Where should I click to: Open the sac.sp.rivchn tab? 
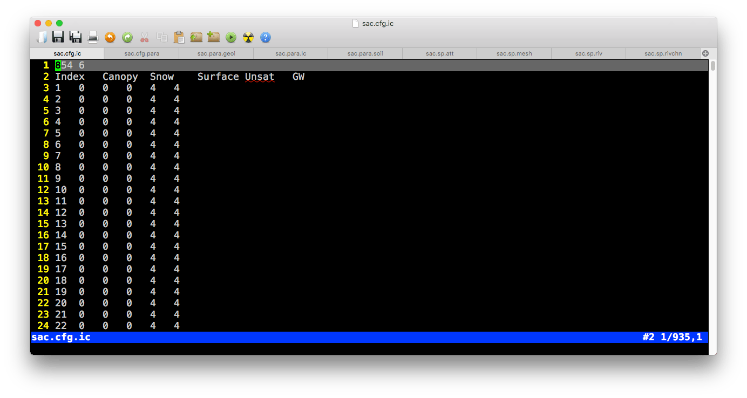(x=663, y=53)
